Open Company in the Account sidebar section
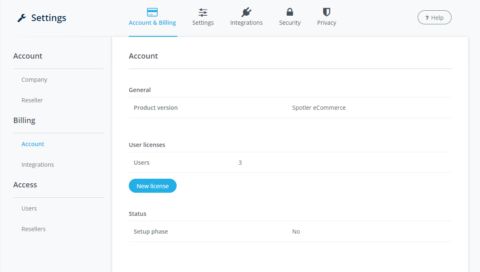480x272 pixels. click(34, 80)
